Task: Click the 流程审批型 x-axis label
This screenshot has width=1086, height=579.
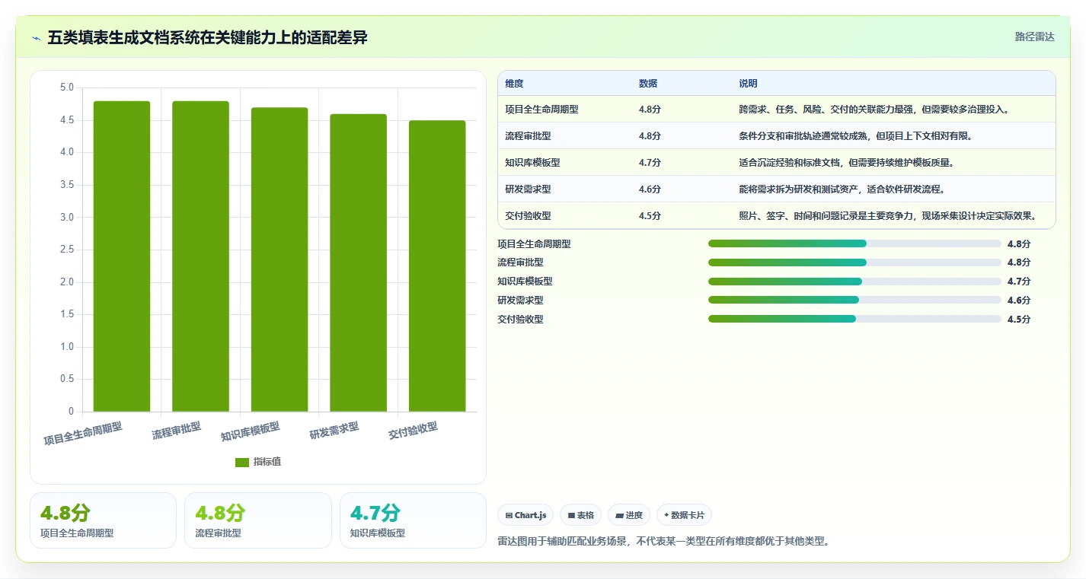Action: [177, 431]
